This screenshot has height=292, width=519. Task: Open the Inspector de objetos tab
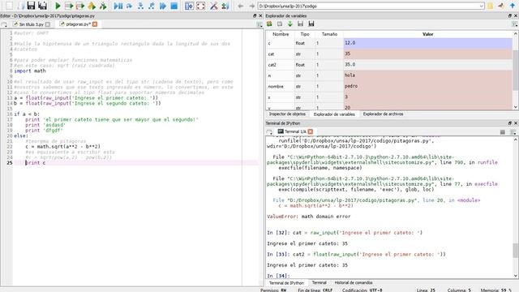(x=287, y=114)
